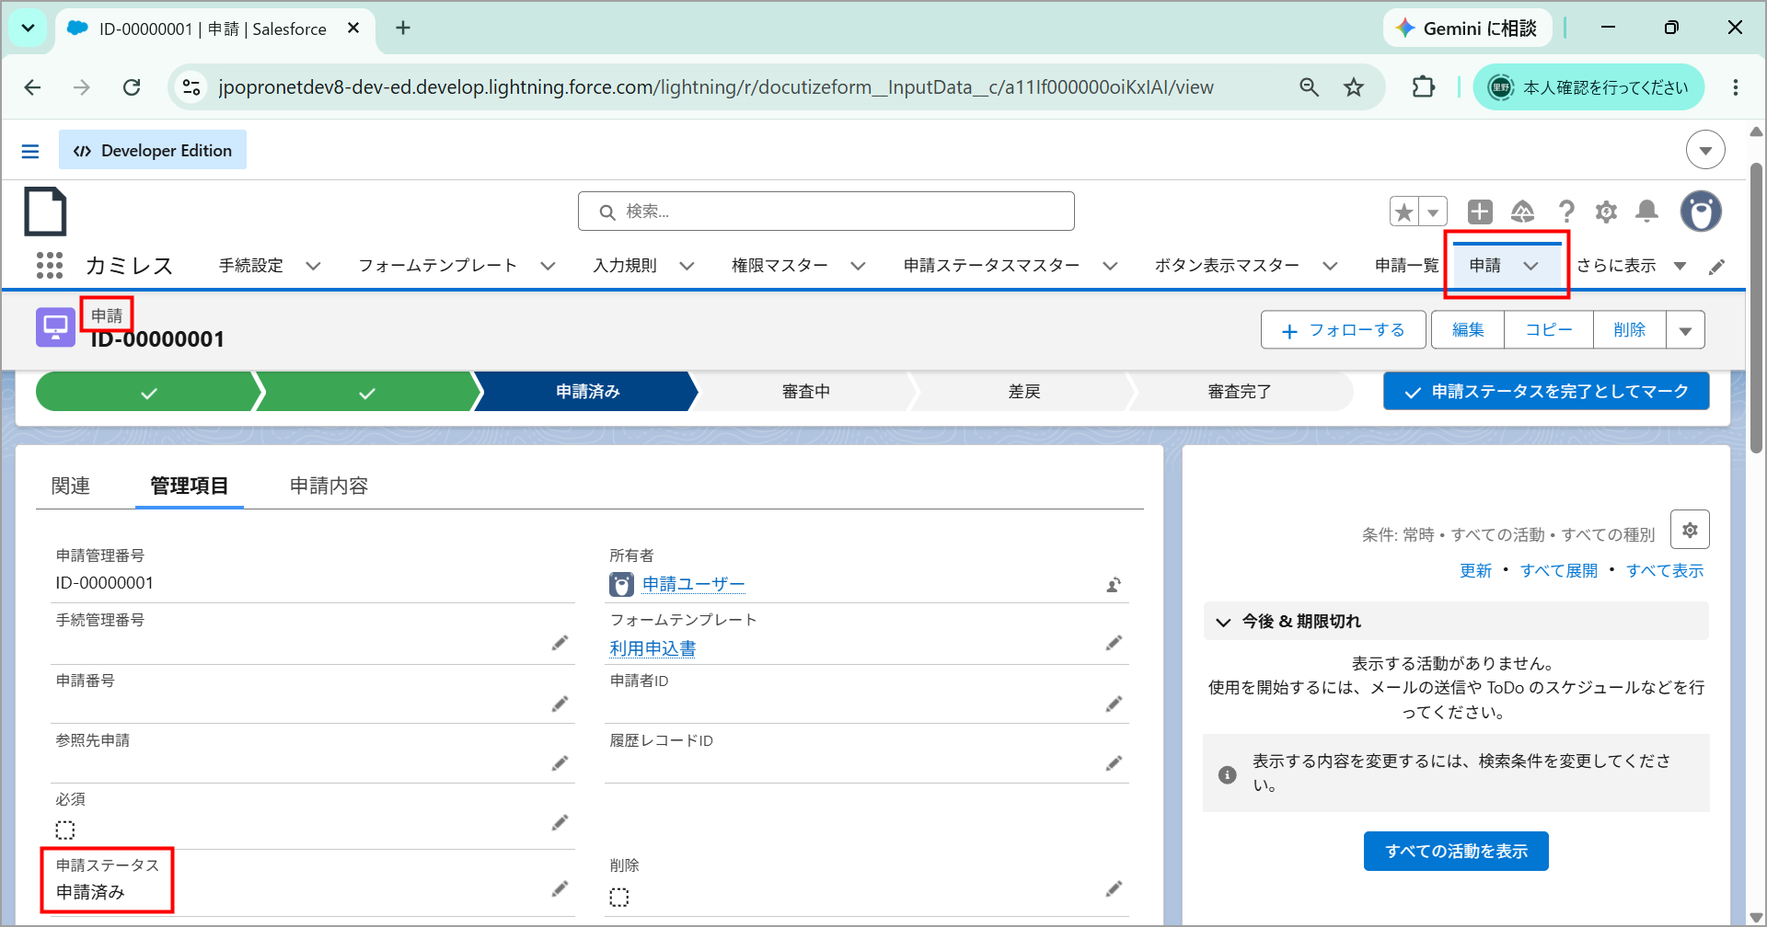The image size is (1767, 927).
Task: Expand 入力規則 nav dropdown chevron
Action: (x=687, y=266)
